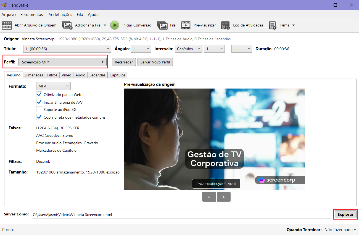Click the Salvar Novo Perfil button
The width and height of the screenshot is (359, 235).
coord(155,62)
